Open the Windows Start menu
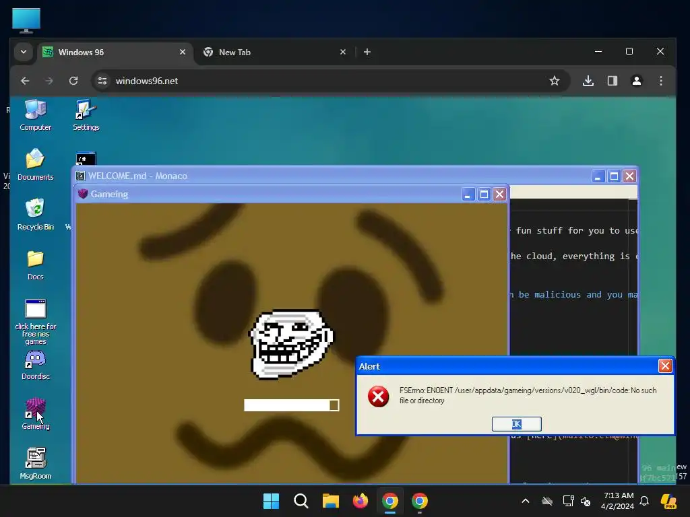 (x=271, y=501)
